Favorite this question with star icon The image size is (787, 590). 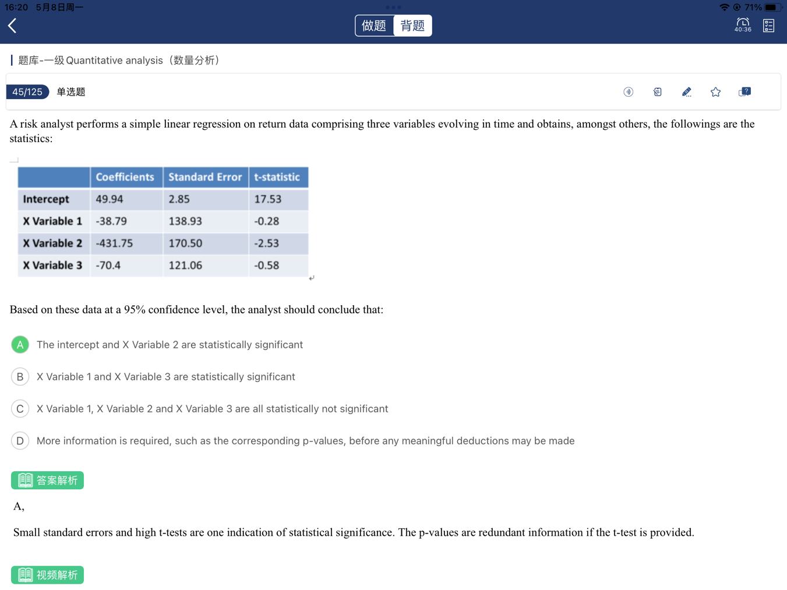tap(715, 92)
